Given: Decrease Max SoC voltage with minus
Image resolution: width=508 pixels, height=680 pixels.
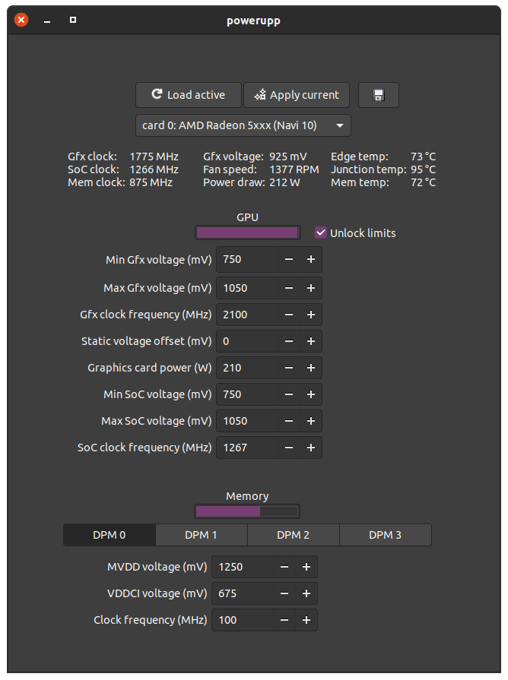Looking at the screenshot, I should coord(289,421).
